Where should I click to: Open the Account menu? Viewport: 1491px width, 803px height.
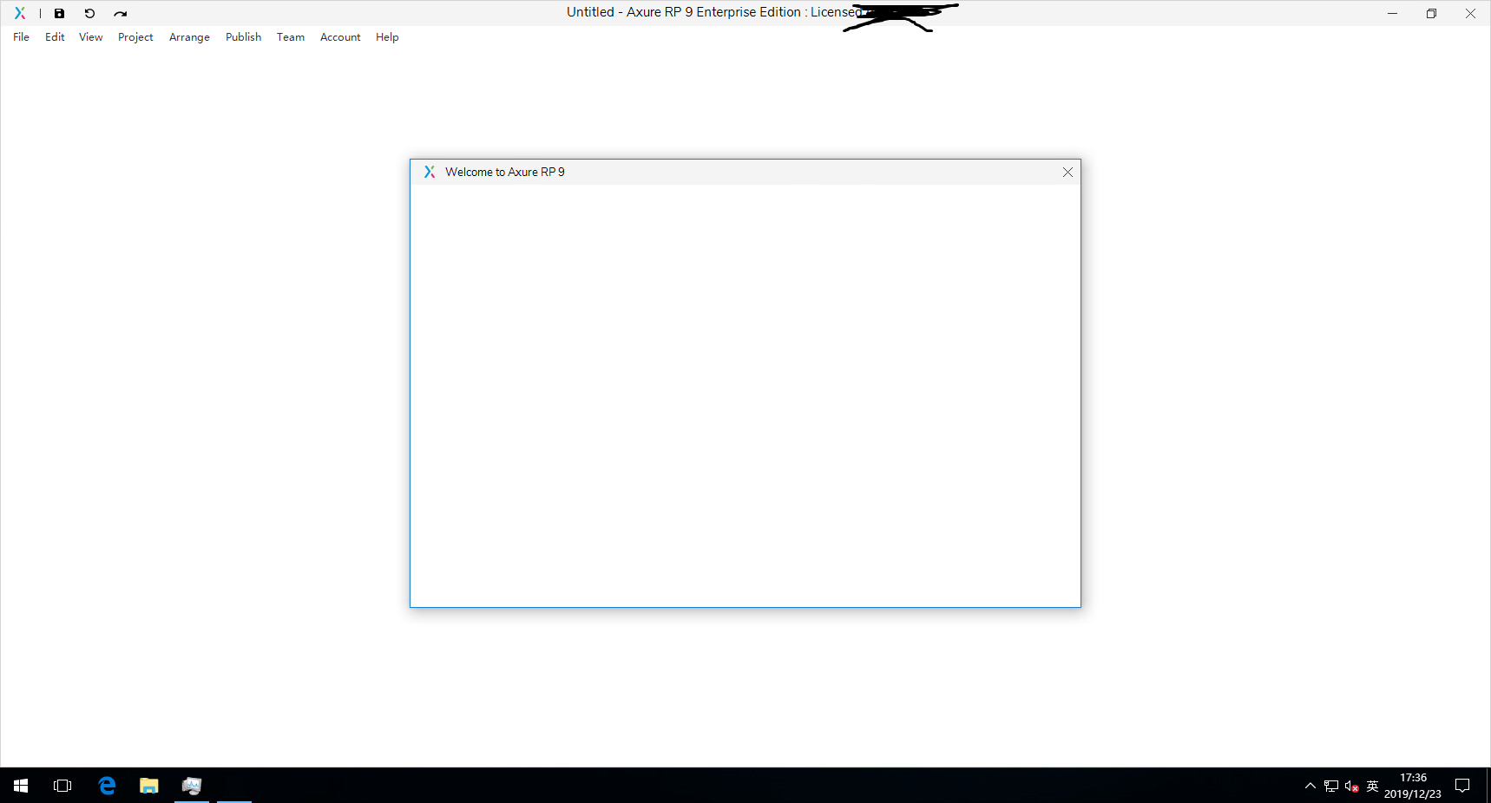[340, 37]
